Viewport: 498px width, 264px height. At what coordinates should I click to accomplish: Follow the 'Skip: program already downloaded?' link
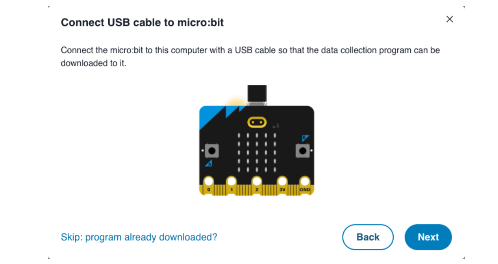[x=139, y=237]
